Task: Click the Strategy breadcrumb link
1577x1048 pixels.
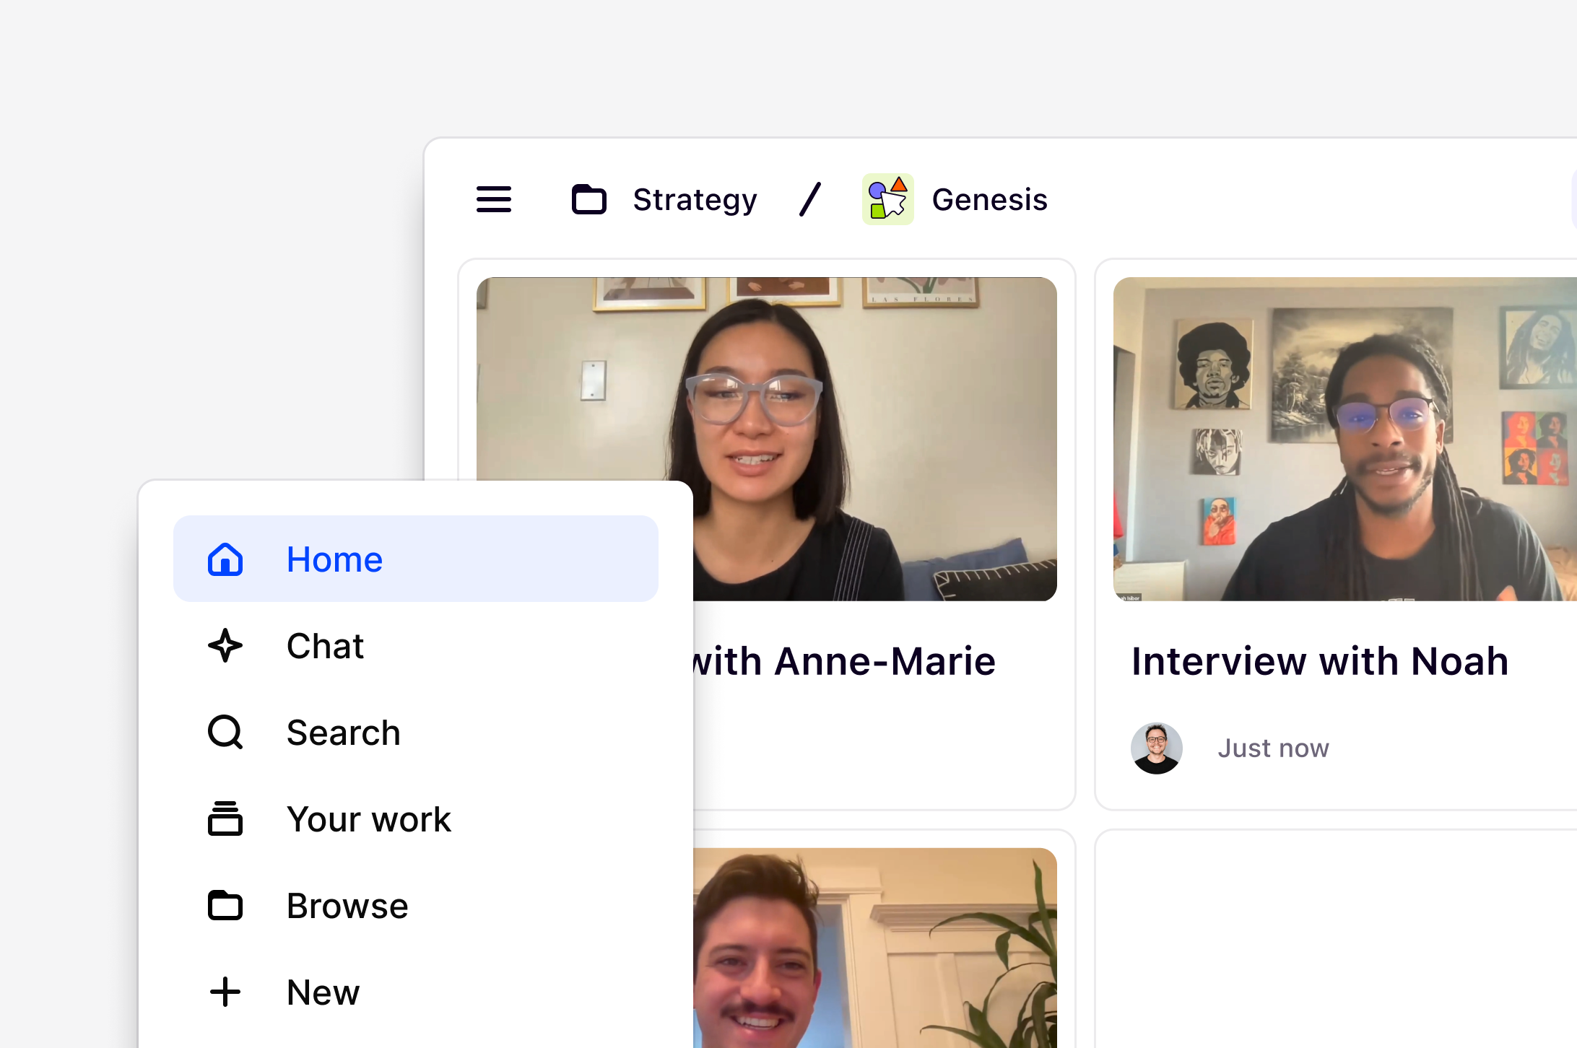Action: pyautogui.click(x=695, y=199)
